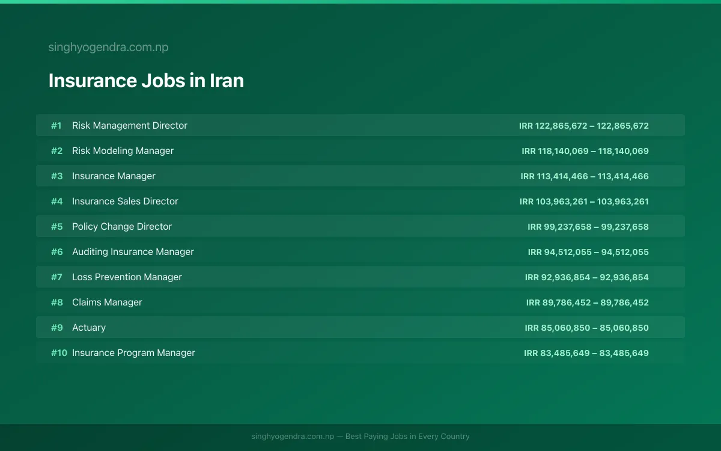Select the Policy Change Director job title
721x451 pixels.
click(x=122, y=227)
